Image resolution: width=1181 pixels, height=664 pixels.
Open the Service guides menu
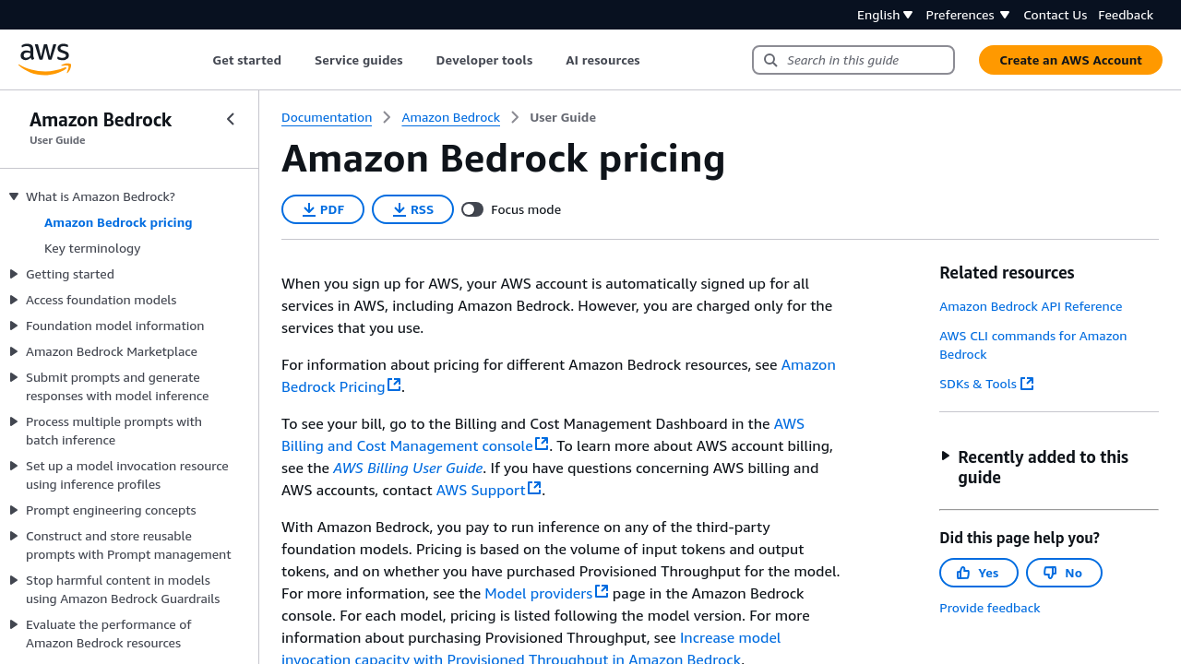coord(358,60)
